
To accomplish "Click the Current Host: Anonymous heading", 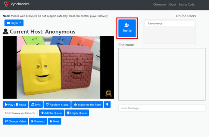I will coord(43,32).
